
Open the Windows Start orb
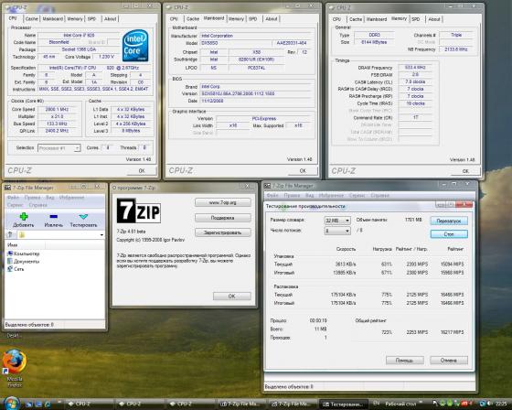point(11,404)
